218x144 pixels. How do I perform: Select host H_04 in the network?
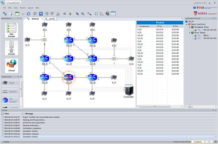tap(92, 25)
